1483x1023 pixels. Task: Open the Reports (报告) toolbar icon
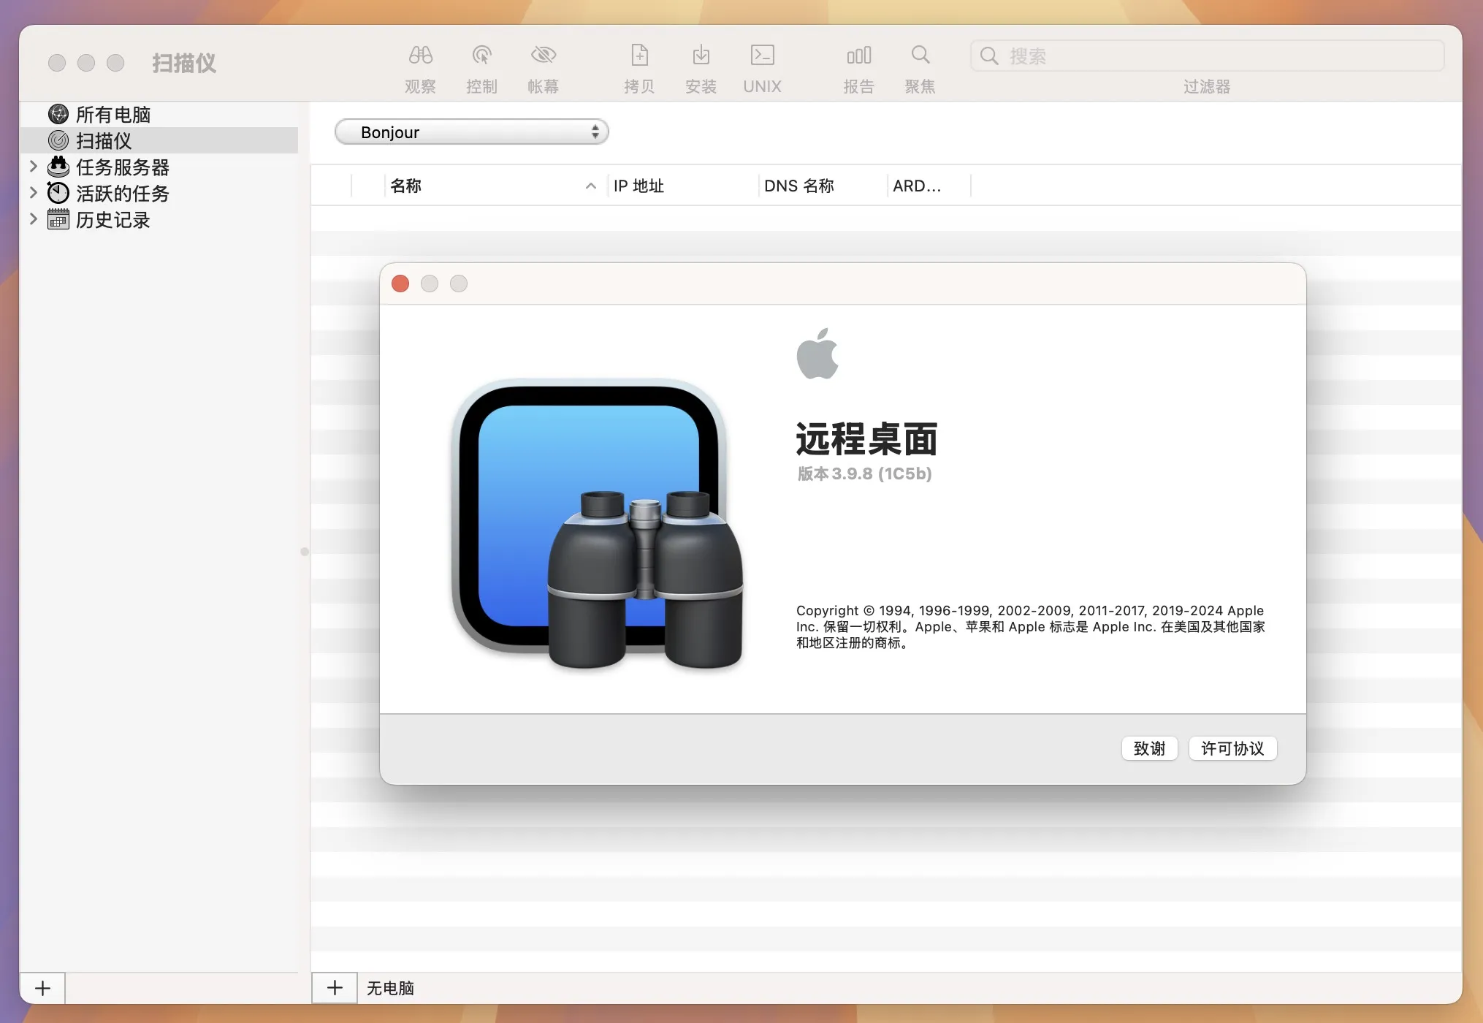pyautogui.click(x=858, y=55)
